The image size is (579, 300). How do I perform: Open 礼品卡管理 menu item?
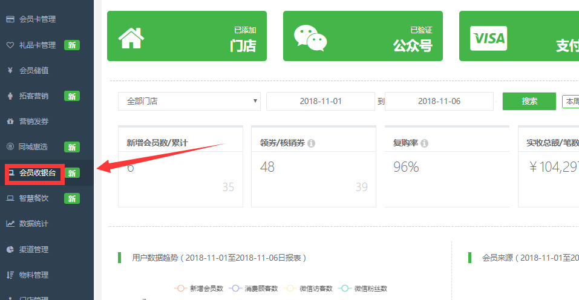coord(38,45)
